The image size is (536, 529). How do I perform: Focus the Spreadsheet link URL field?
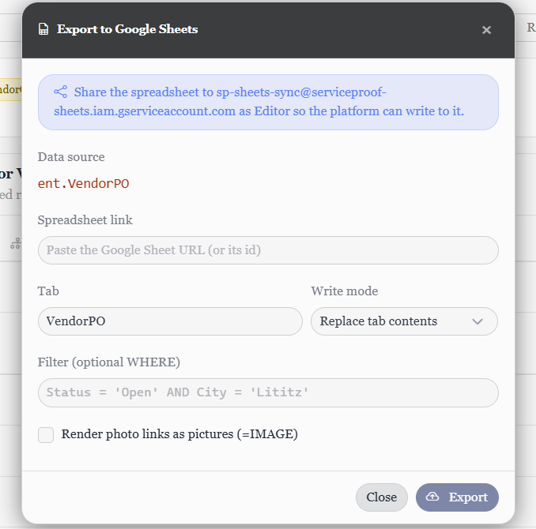pyautogui.click(x=268, y=250)
